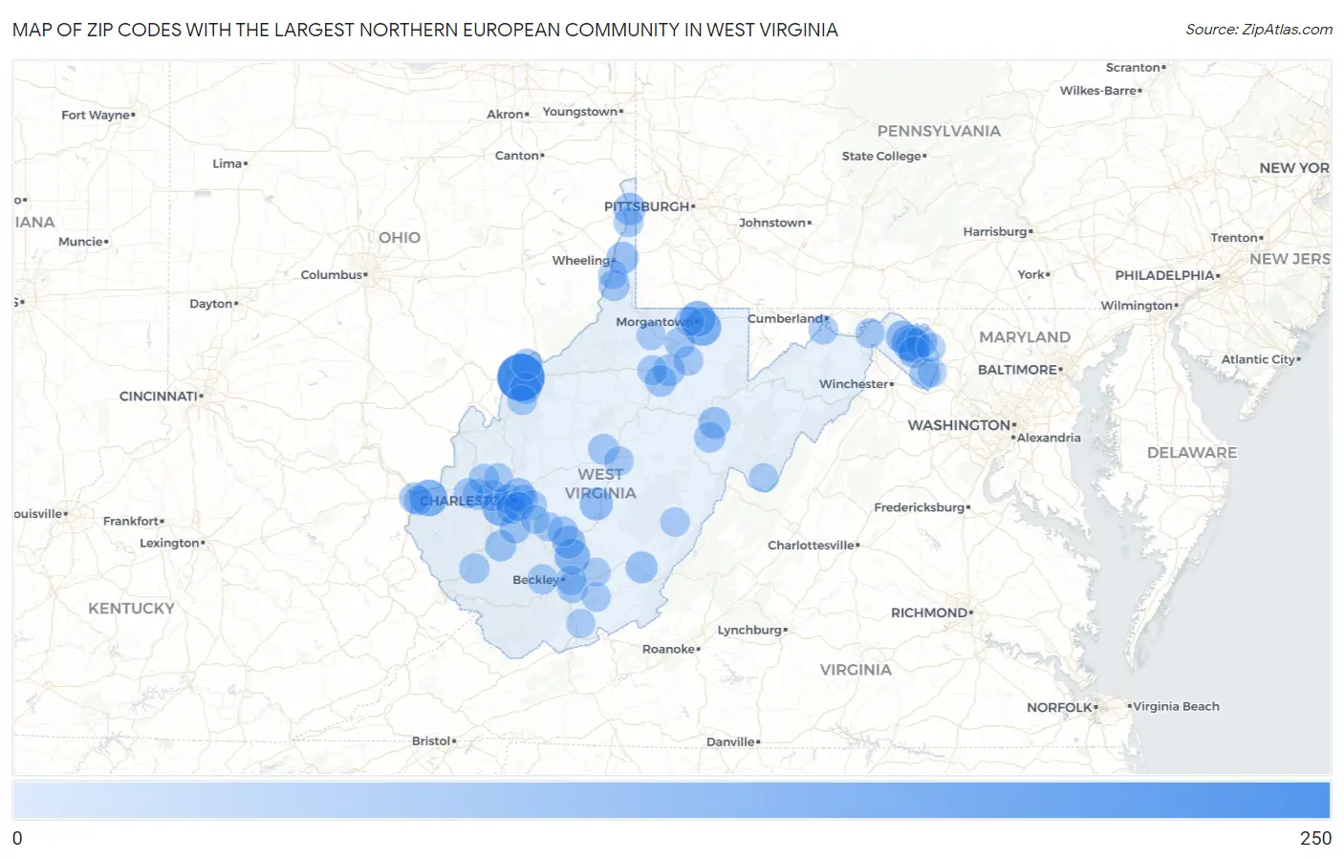Click the Beckley city label
The image size is (1344, 859).
[x=535, y=580]
